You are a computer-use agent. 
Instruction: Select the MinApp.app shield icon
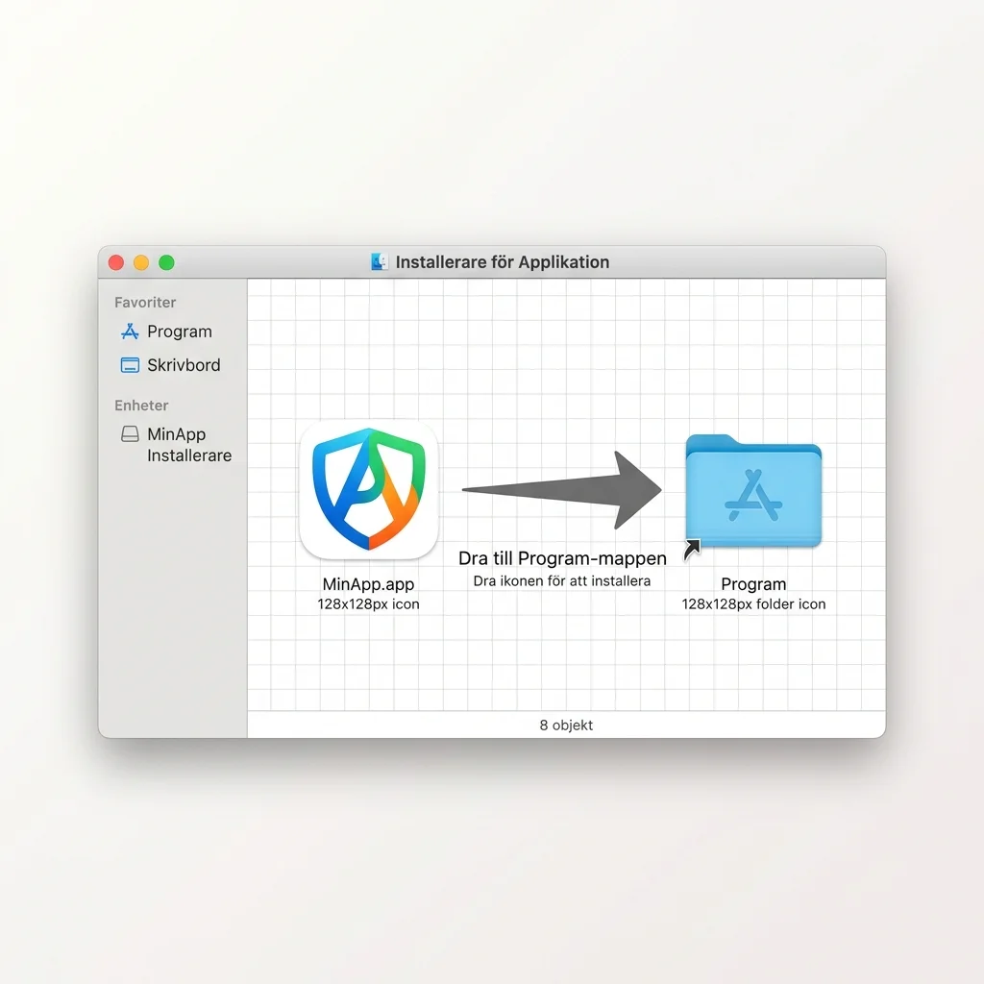(x=369, y=489)
